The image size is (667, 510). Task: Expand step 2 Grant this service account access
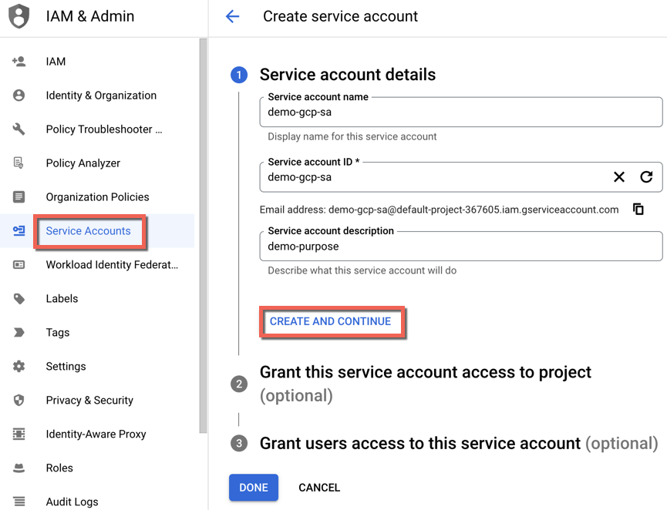(426, 384)
